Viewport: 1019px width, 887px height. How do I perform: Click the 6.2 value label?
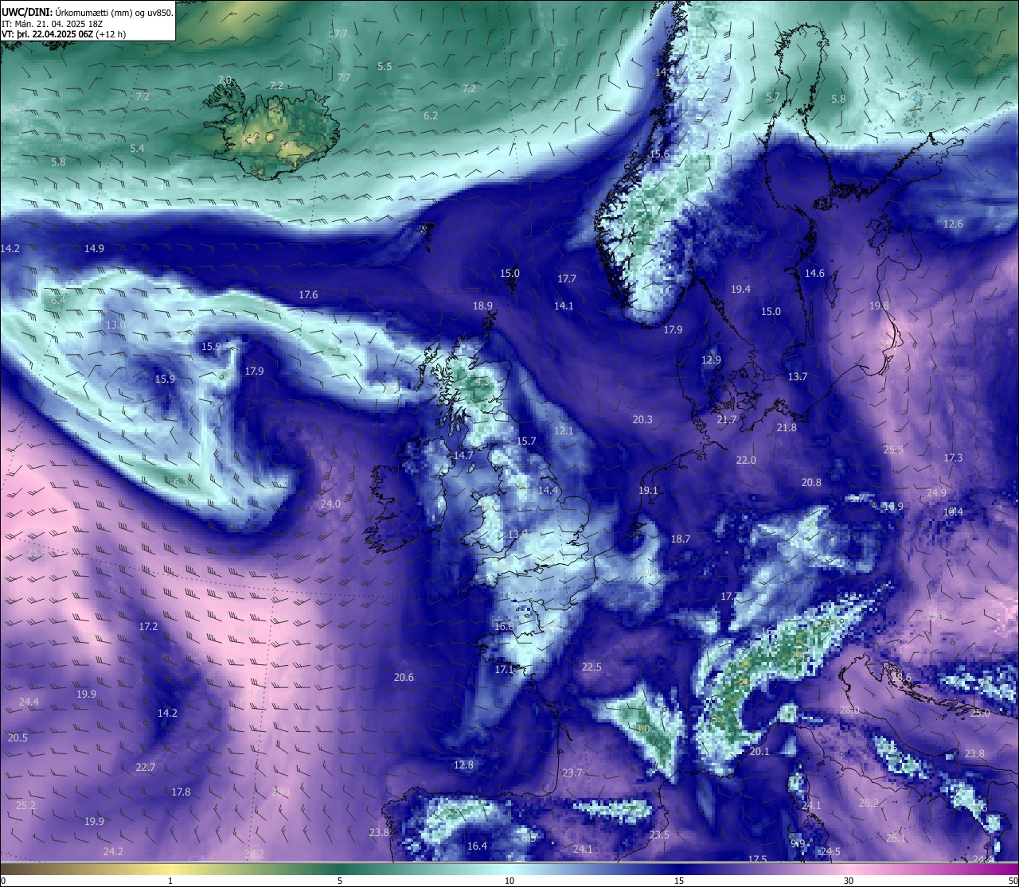[x=431, y=116]
